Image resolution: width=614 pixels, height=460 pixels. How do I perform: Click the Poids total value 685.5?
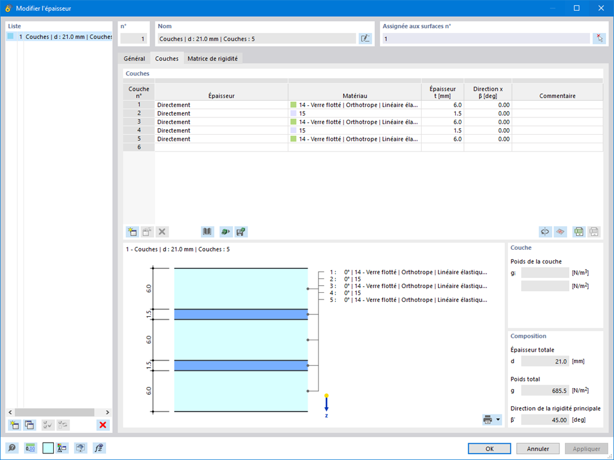point(544,391)
